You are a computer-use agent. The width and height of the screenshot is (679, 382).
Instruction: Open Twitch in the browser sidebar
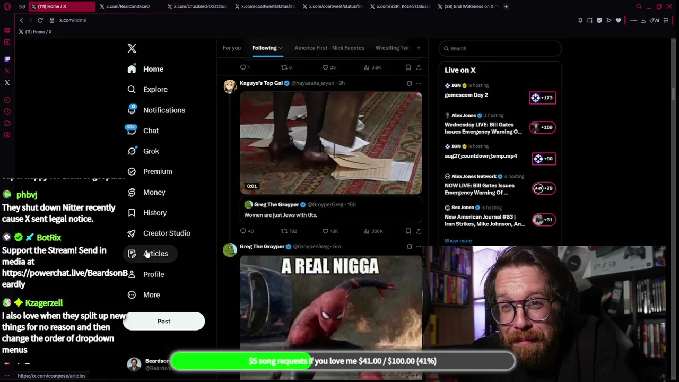(7, 59)
